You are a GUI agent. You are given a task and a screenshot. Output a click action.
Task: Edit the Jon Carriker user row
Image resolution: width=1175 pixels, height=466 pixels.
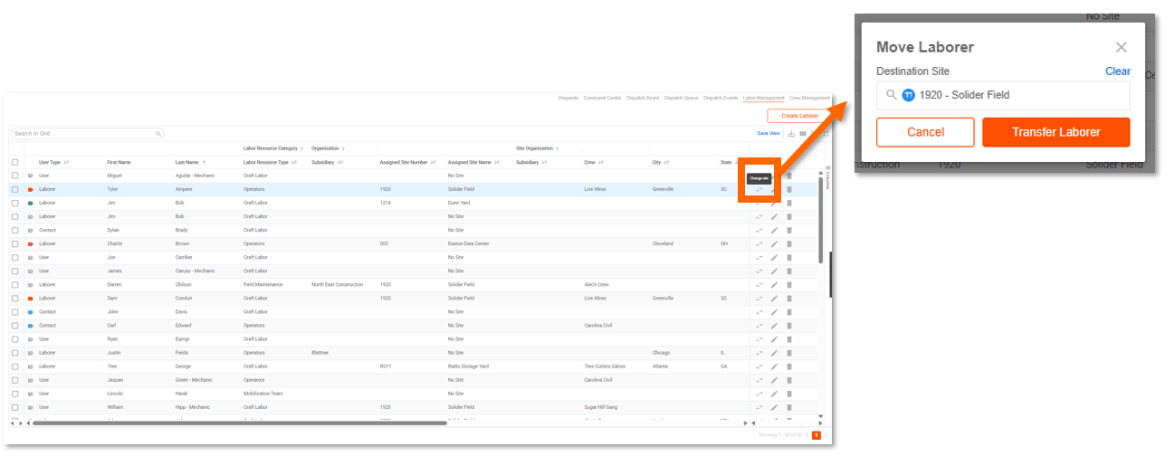774,258
